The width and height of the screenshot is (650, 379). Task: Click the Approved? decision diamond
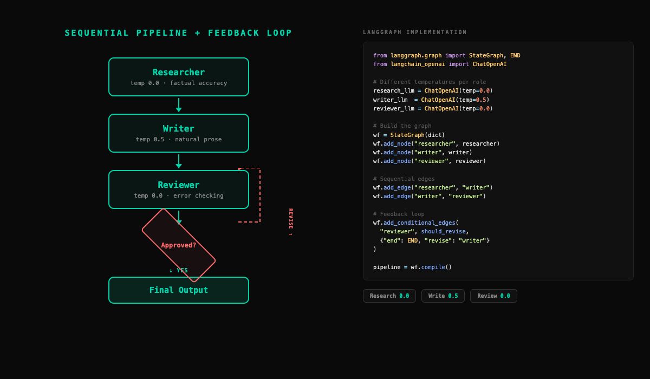[x=179, y=245]
